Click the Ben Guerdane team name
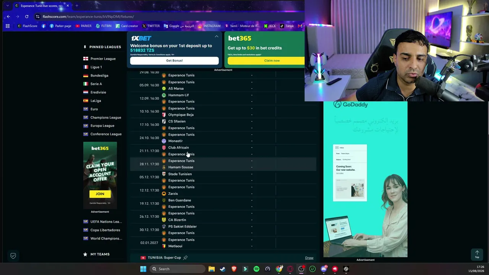 pyautogui.click(x=180, y=200)
